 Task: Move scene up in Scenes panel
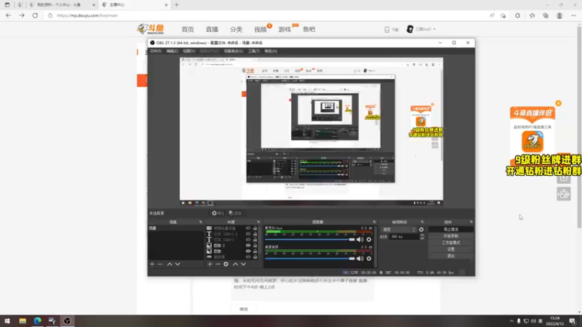coord(170,264)
